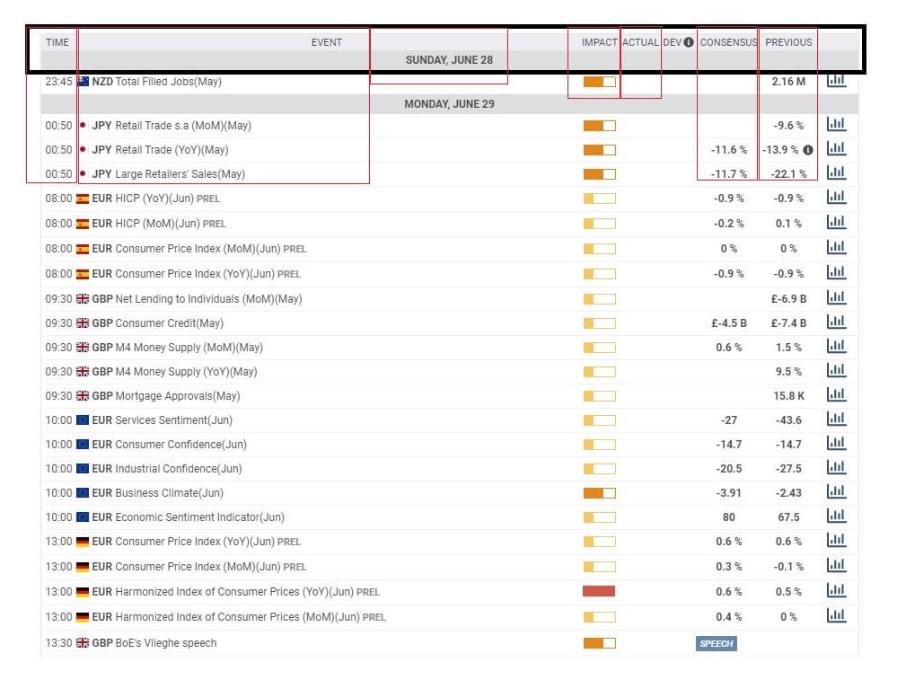The width and height of the screenshot is (897, 680).
Task: Open chart icon for German Consumer Price Index (YoY)
Action: (836, 540)
